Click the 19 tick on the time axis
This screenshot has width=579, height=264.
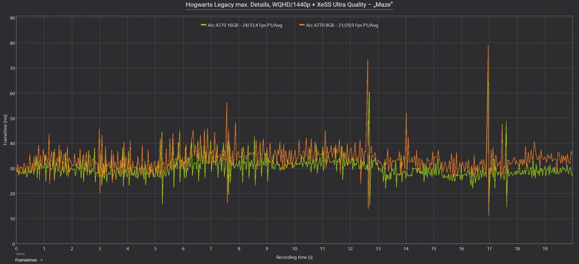545,249
